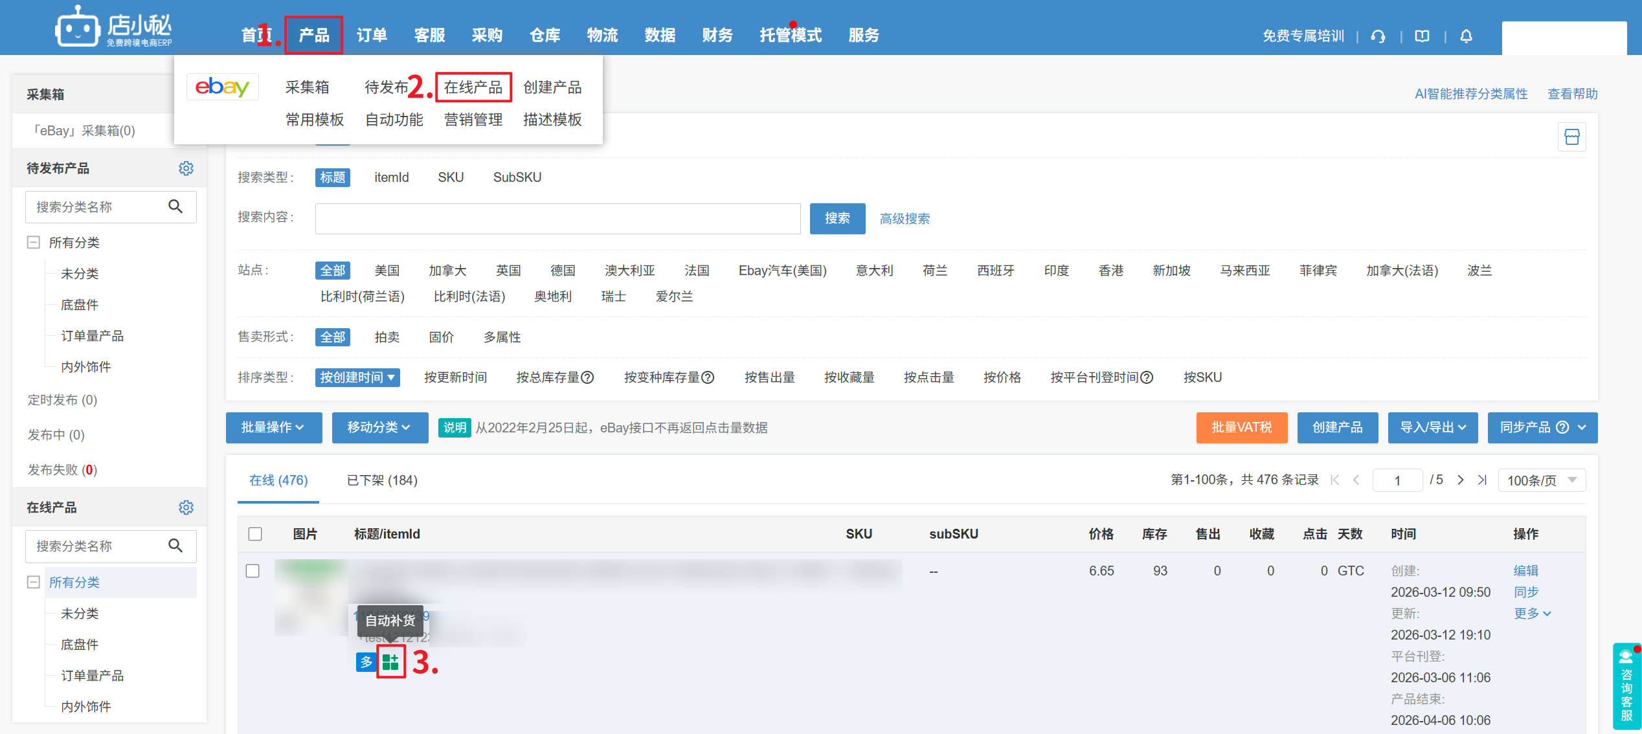Tick the select-all checkbox in table header

click(255, 534)
